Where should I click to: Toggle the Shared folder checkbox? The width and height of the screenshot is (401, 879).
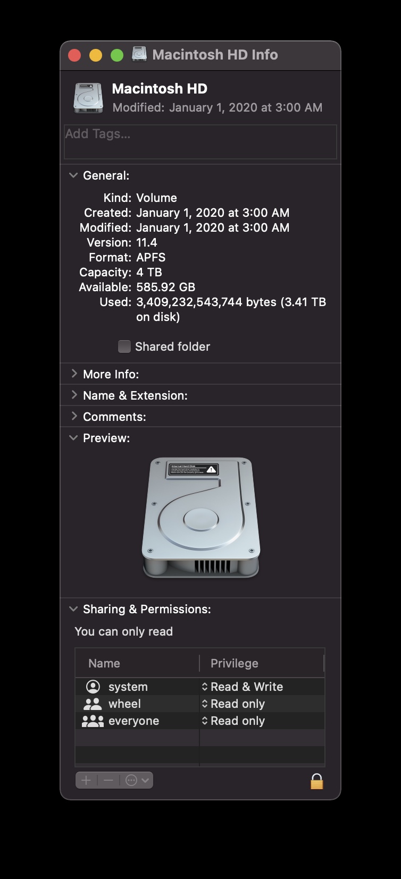point(124,346)
